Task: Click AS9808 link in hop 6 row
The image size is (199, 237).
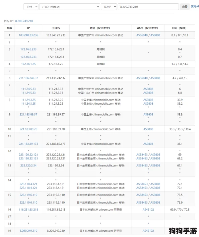Action: (x=155, y=78)
